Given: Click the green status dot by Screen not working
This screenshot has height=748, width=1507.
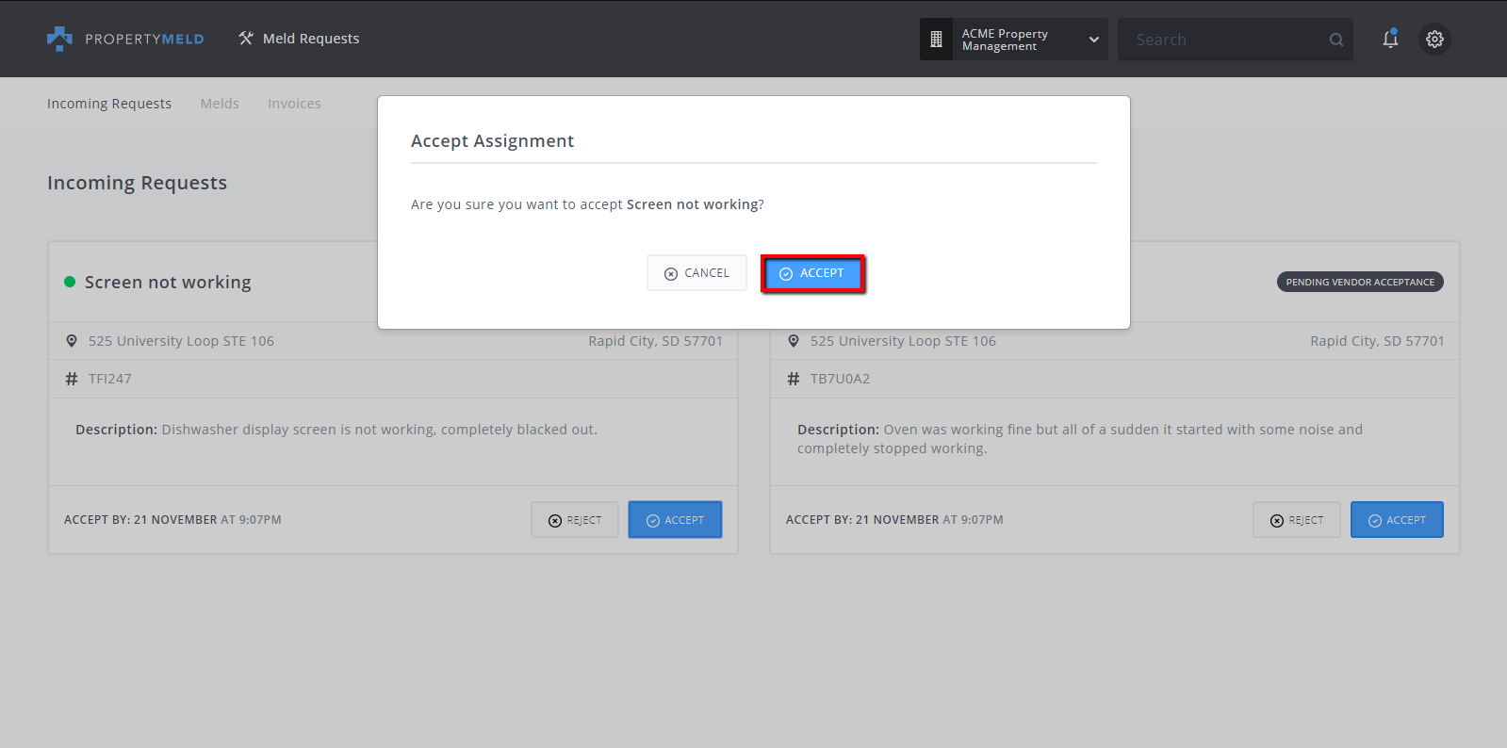Looking at the screenshot, I should 70,282.
